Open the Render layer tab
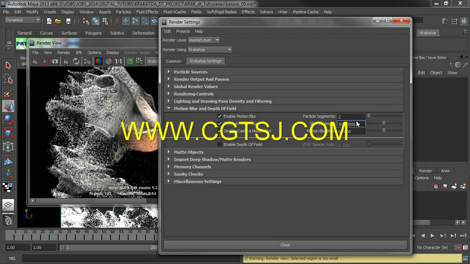The image size is (470, 264). 425,171
